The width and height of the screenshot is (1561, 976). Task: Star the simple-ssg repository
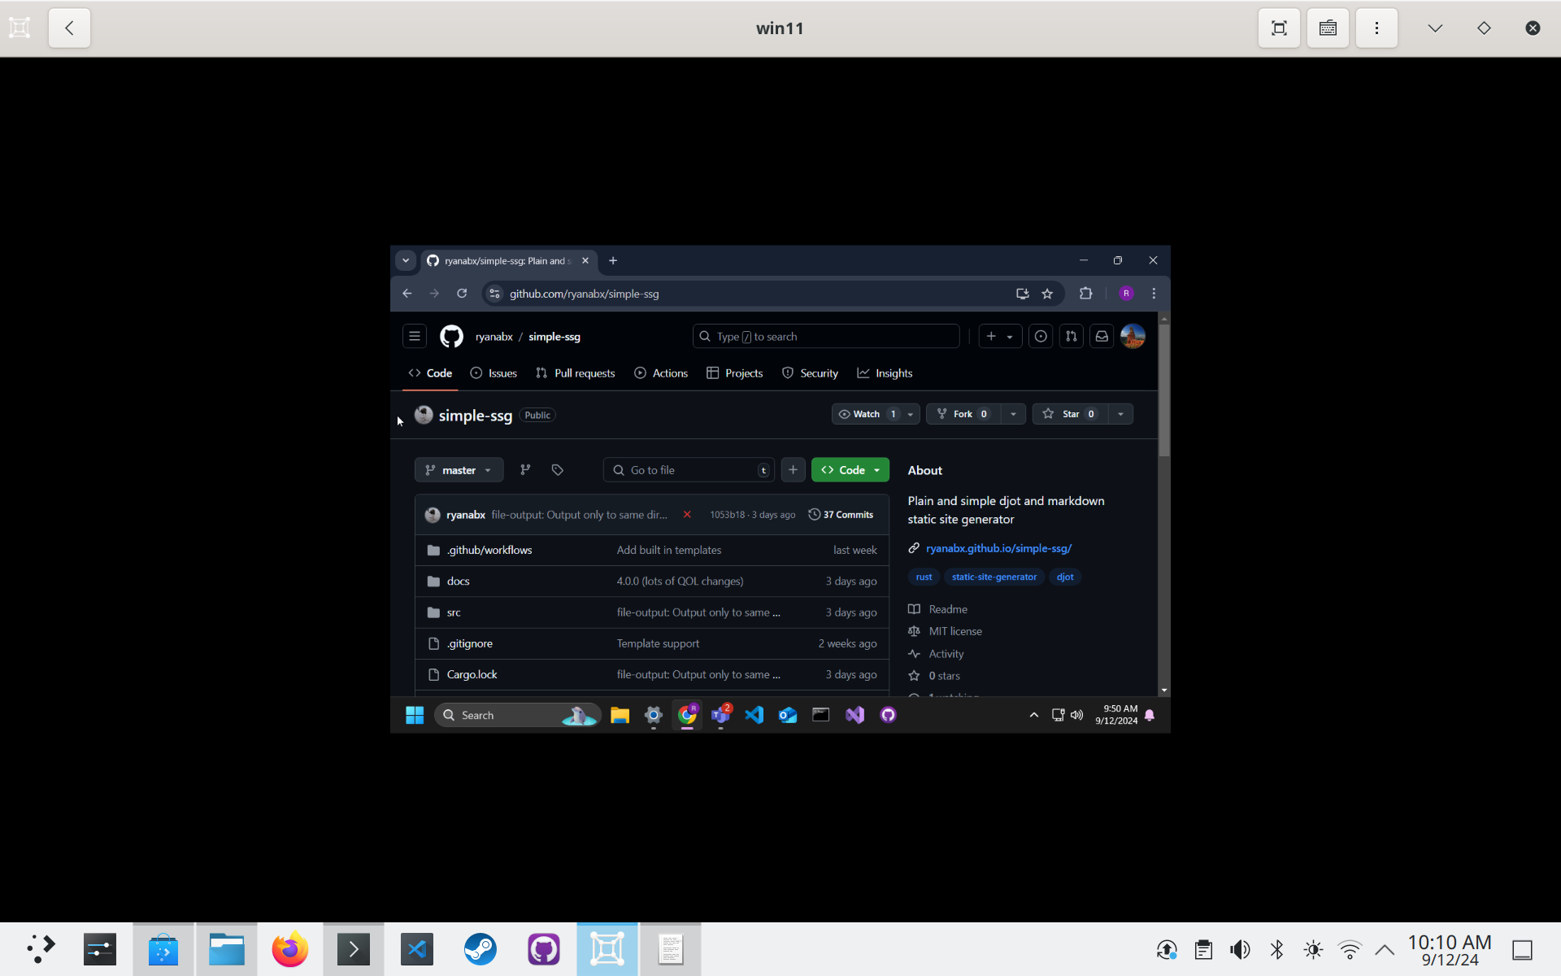pyautogui.click(x=1070, y=414)
